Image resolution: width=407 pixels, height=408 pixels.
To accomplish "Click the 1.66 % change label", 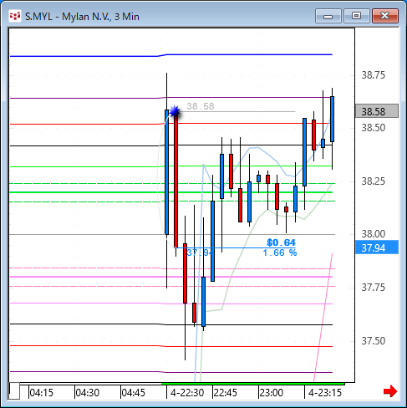I will 280,253.
